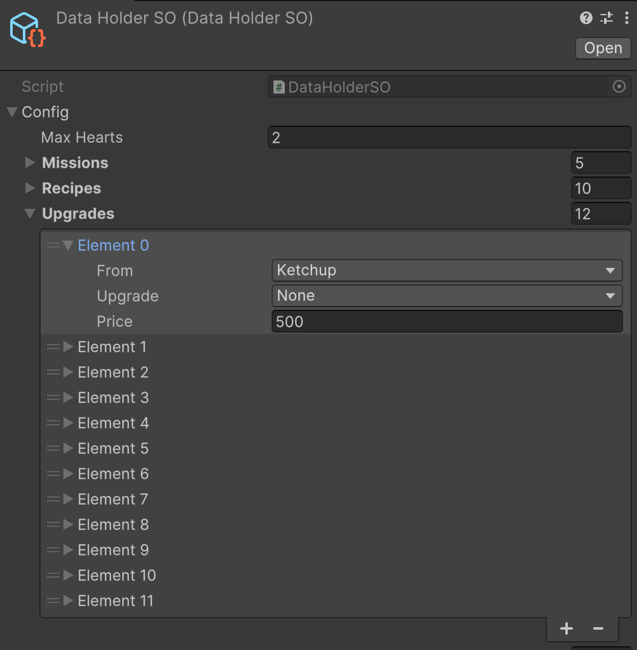Expand the Missions list
Screen dimensions: 637x650
[x=29, y=162]
